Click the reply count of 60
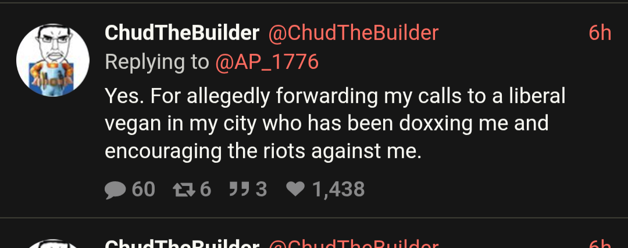628x248 pixels. pos(144,189)
